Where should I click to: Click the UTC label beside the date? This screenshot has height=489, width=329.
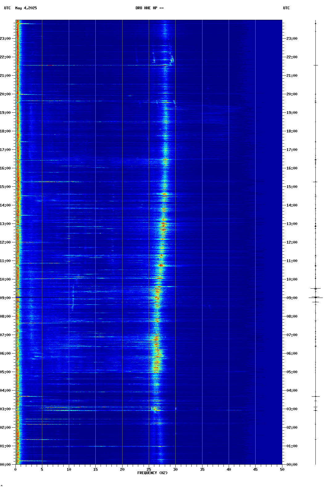coord(7,8)
